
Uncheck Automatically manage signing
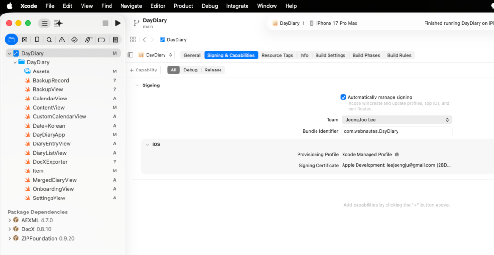pos(343,97)
